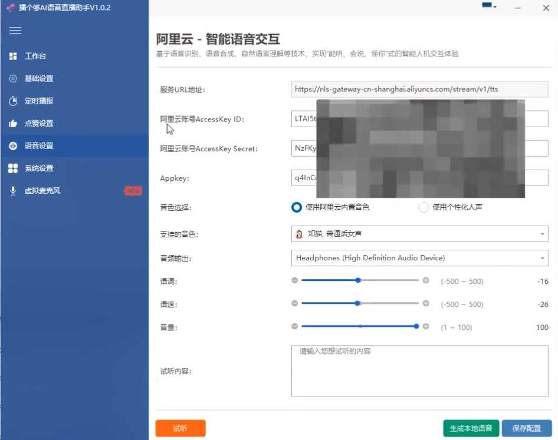Click the 音量 decrease minus icon
Viewport: 558px width, 440px height.
[295, 326]
